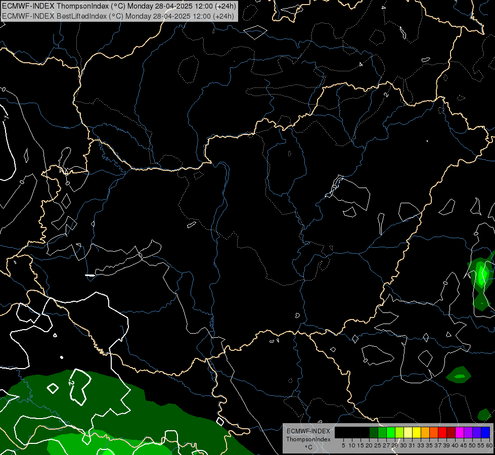Click the legend's °C unit label
Screen dimensions: 495x455
pyautogui.click(x=309, y=447)
